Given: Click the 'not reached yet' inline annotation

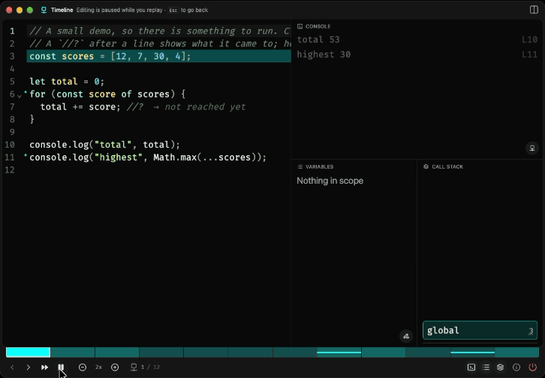Looking at the screenshot, I should tap(205, 106).
